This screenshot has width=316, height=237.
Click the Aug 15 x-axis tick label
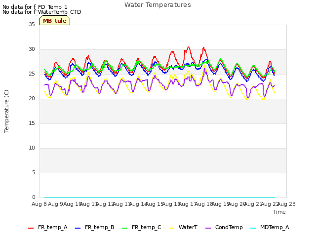155,204
